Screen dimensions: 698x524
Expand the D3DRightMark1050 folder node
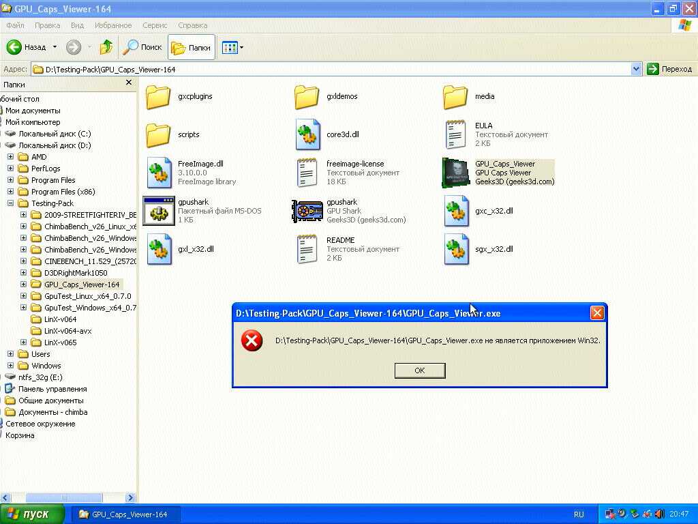tap(23, 273)
